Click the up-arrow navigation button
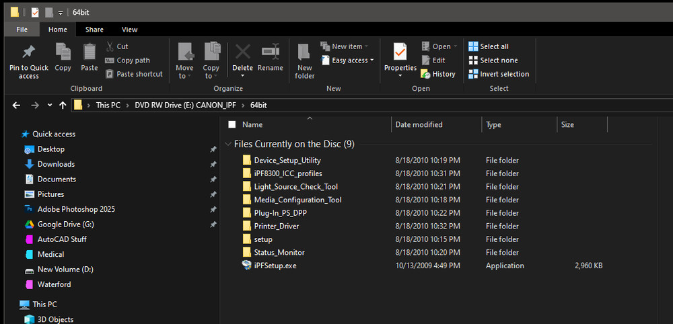This screenshot has width=673, height=324. (63, 105)
